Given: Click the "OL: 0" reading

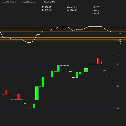Looking at the screenshot, I should point(96,13).
